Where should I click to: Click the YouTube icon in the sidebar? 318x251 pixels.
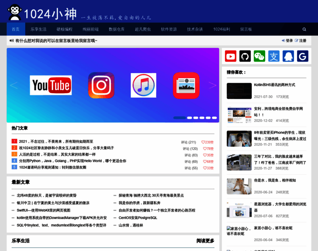pos(231,56)
